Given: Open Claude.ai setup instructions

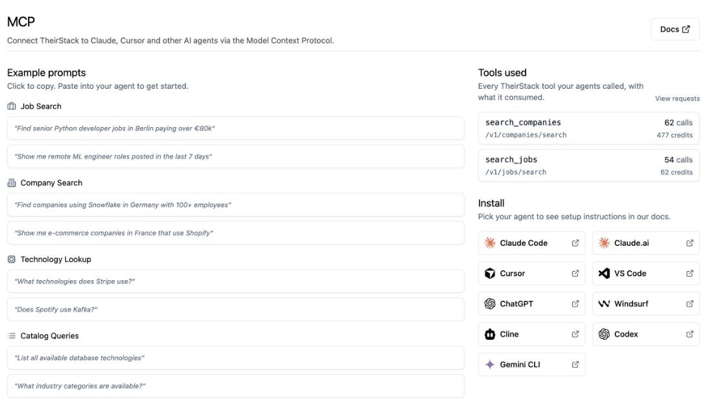Looking at the screenshot, I should pos(646,243).
